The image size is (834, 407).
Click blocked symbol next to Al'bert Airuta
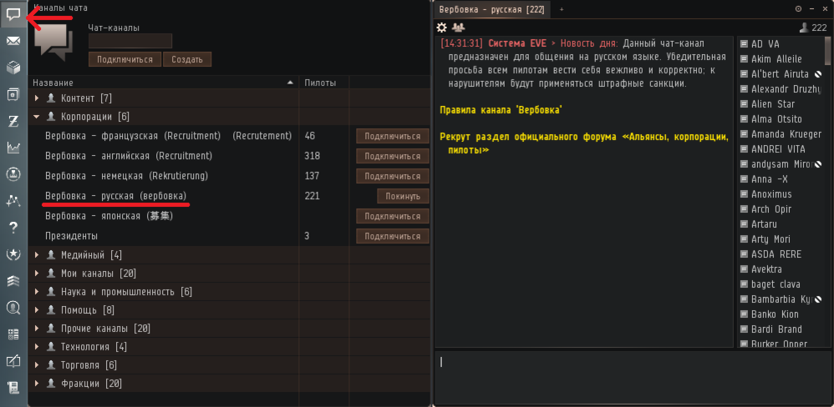(x=818, y=74)
